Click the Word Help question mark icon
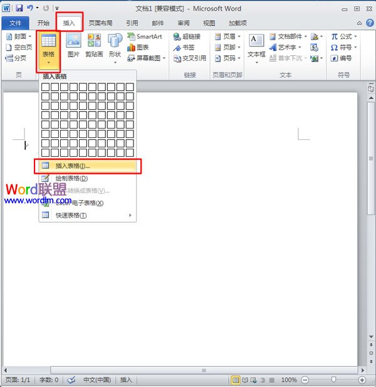376x387 pixels. [x=370, y=23]
